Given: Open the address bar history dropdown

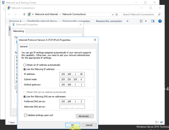Looking at the screenshot, I should coord(112,15).
